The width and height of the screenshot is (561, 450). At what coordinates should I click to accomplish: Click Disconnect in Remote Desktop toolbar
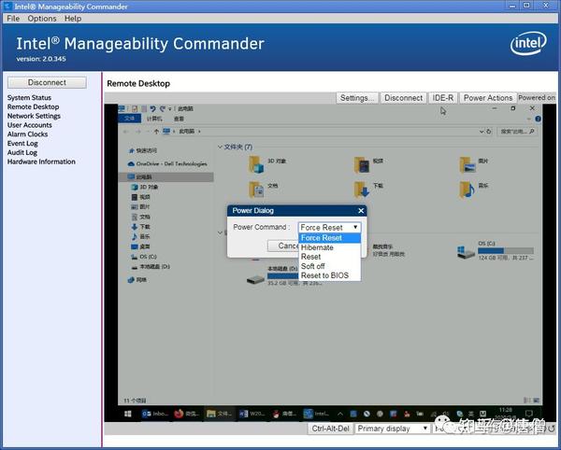click(x=403, y=98)
